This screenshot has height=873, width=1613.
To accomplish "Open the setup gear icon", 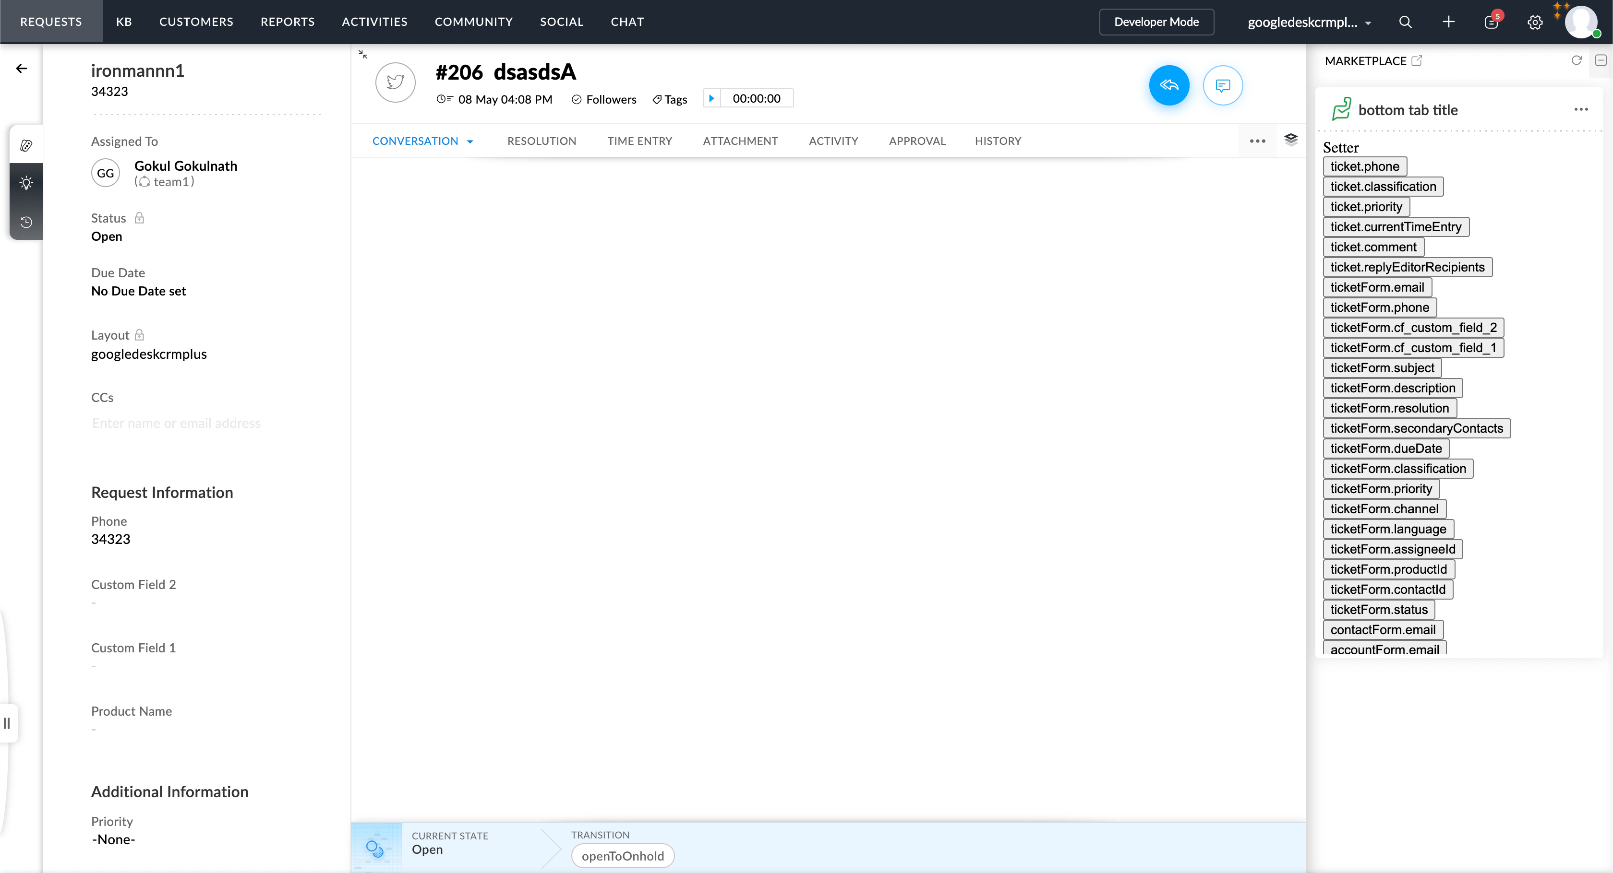I will point(1535,23).
